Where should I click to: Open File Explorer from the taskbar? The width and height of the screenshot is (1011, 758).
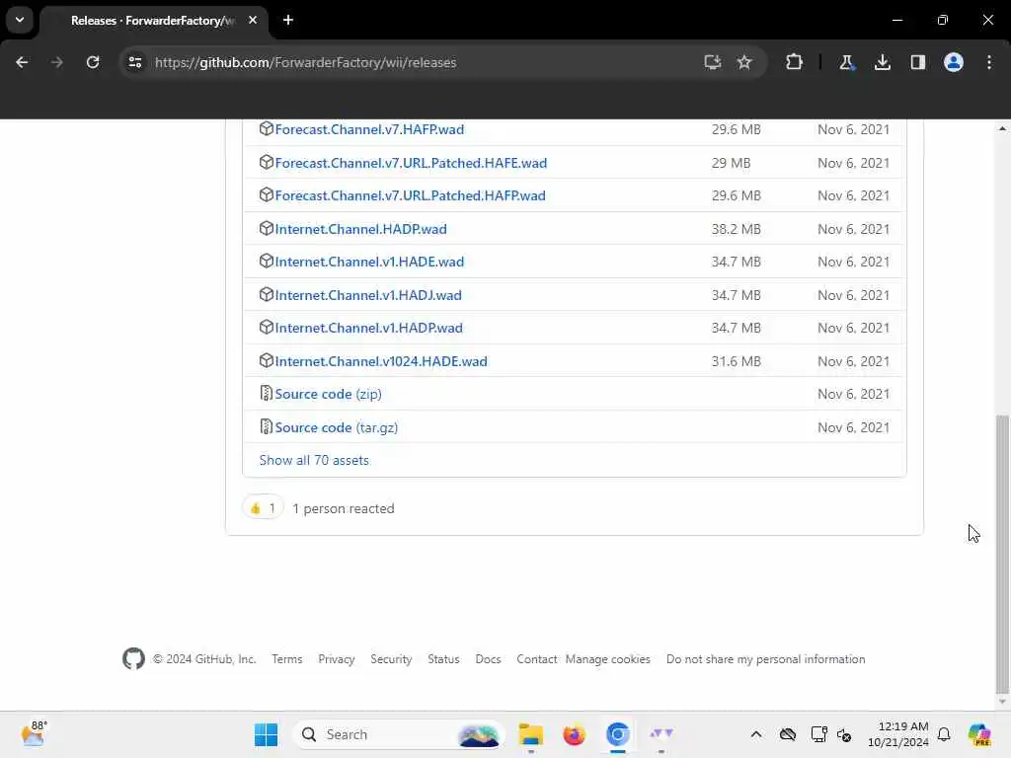click(530, 734)
